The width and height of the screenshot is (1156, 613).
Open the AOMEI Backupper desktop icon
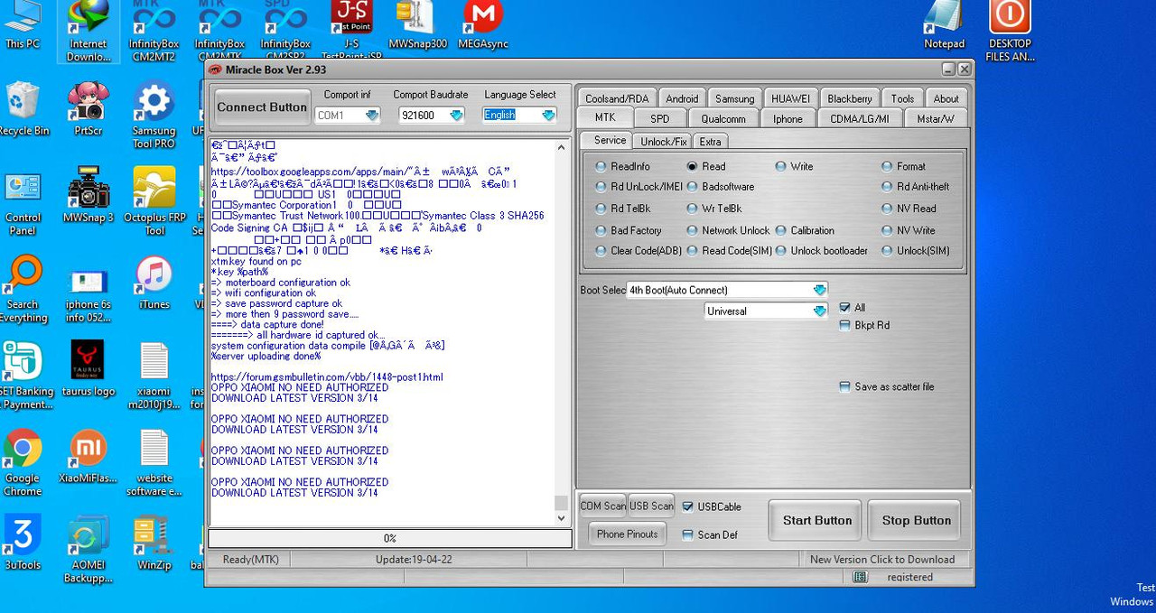[x=89, y=550]
